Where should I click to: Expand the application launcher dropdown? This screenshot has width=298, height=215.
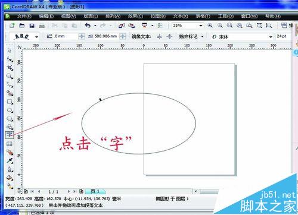(x=153, y=26)
